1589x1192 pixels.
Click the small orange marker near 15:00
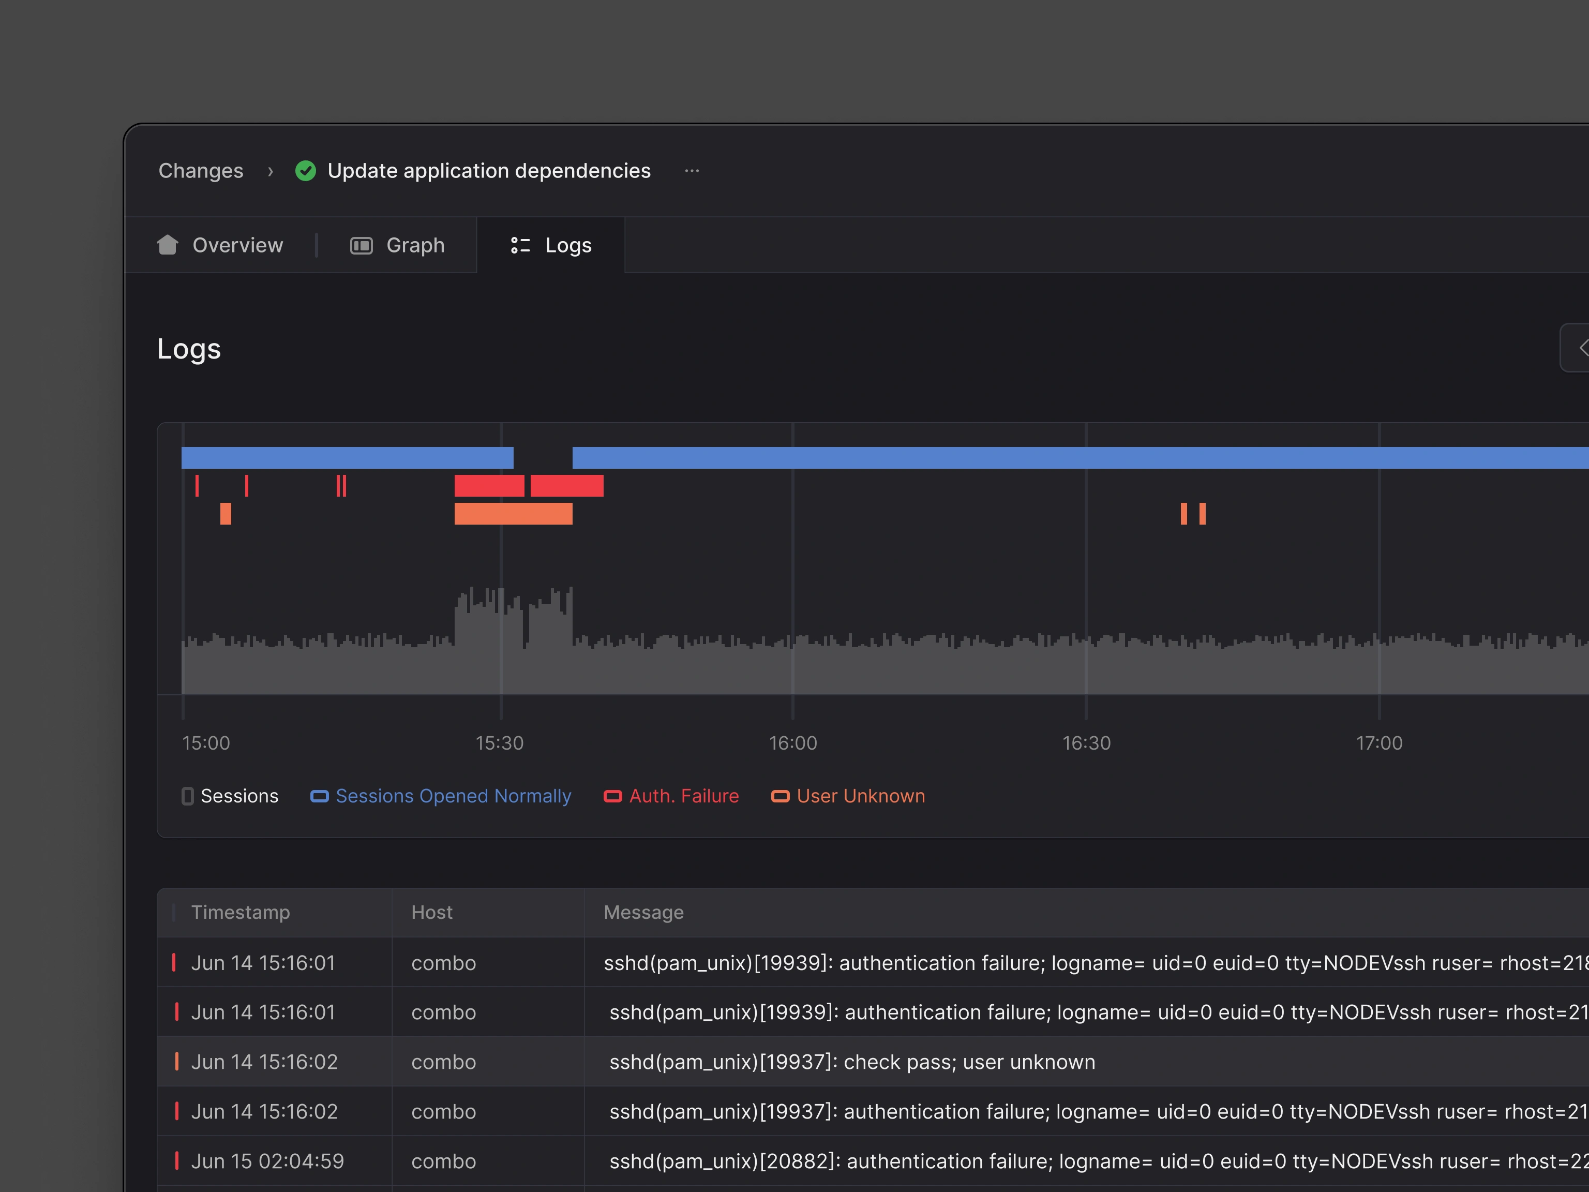(226, 514)
